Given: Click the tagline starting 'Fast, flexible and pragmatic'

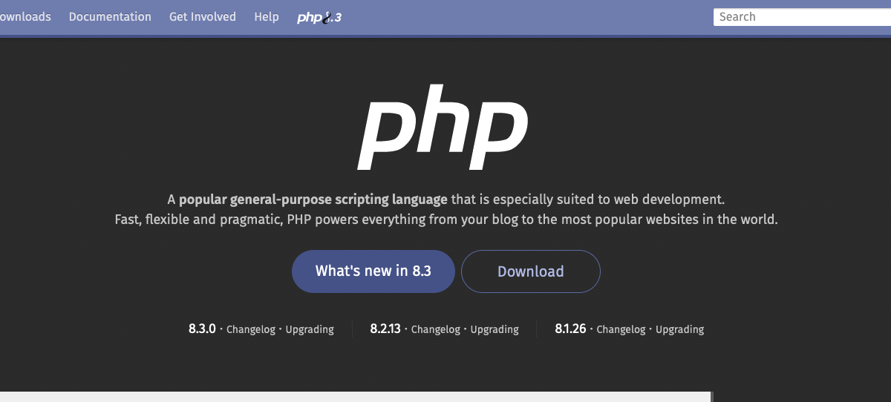Looking at the screenshot, I should (x=446, y=220).
